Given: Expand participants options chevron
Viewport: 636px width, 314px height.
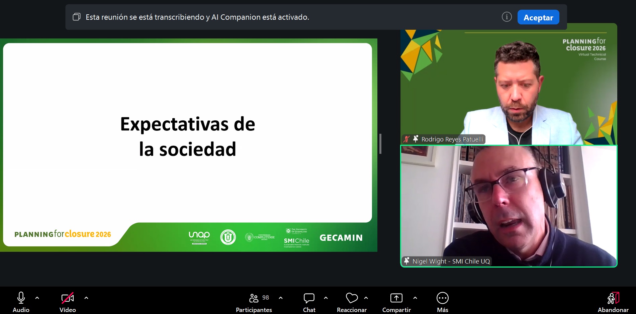Looking at the screenshot, I should 281,298.
